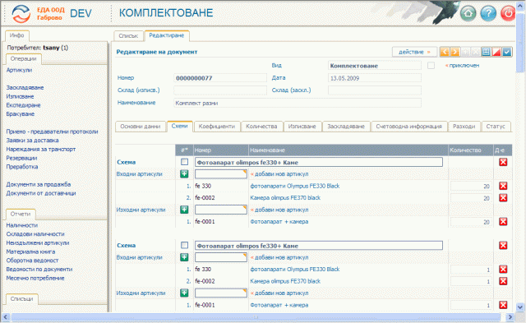This screenshot has height=323, width=526.
Task: Open the home page icon
Action: pyautogui.click(x=468, y=13)
